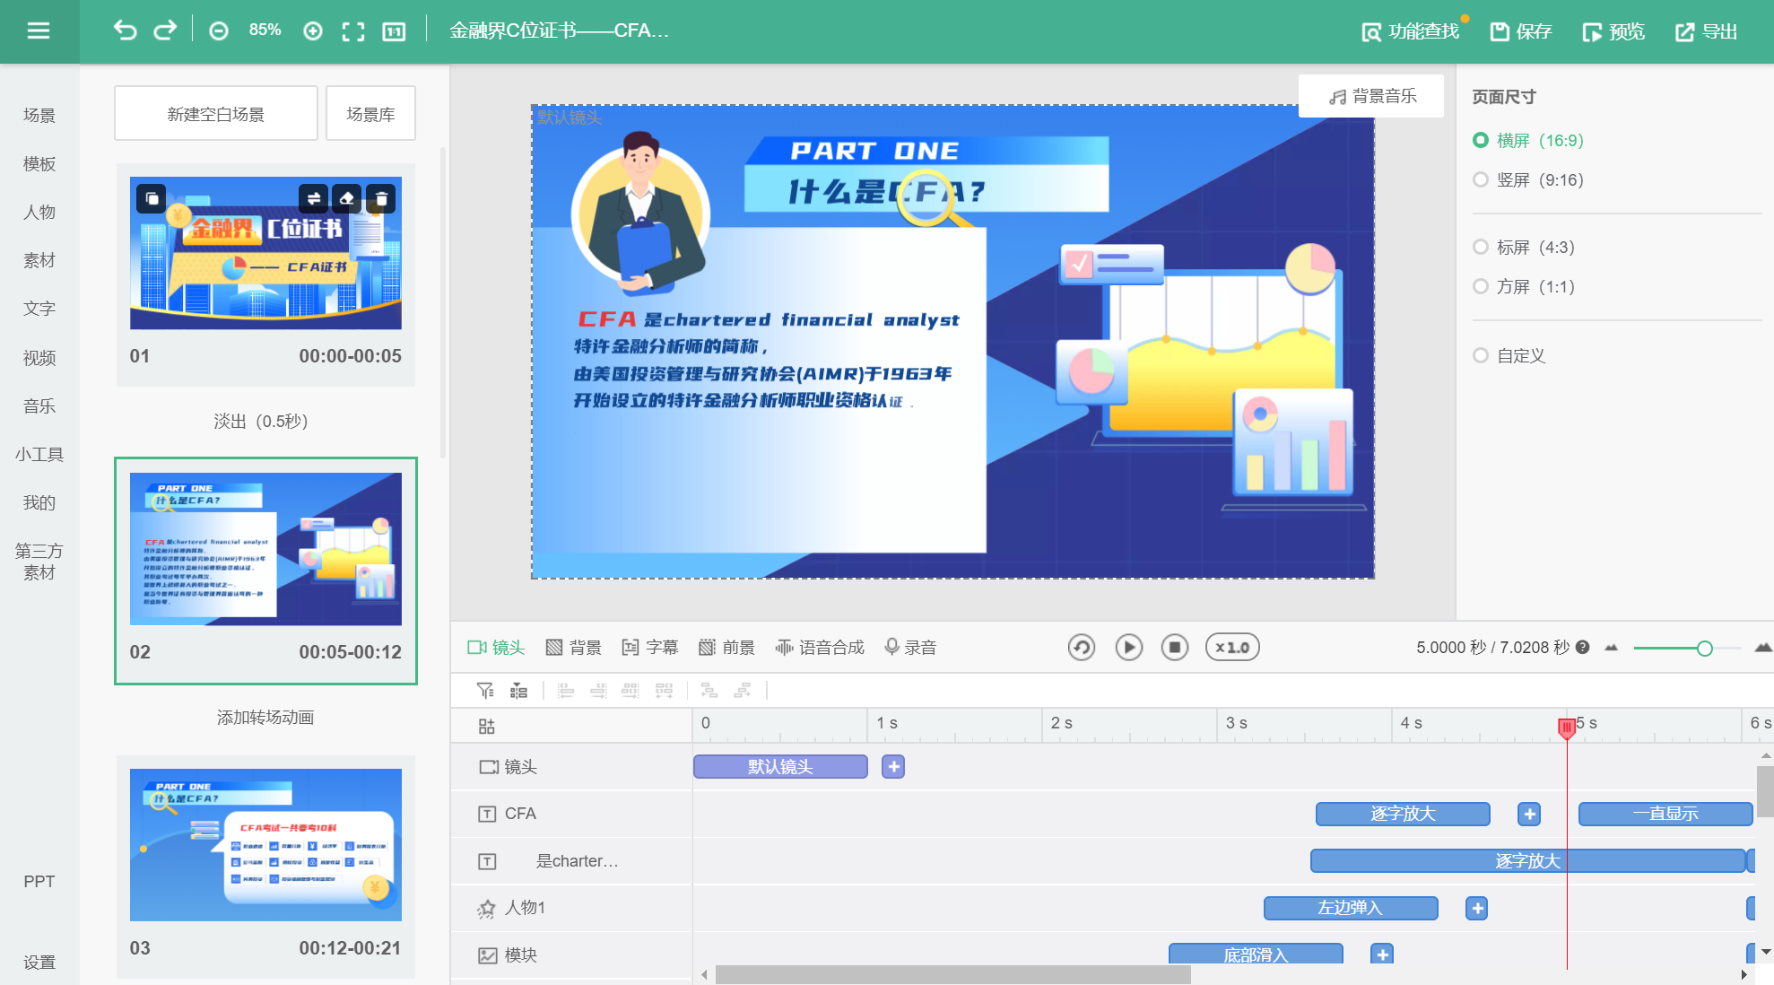Change playback speed x1.0
This screenshot has width=1774, height=985.
(1232, 647)
